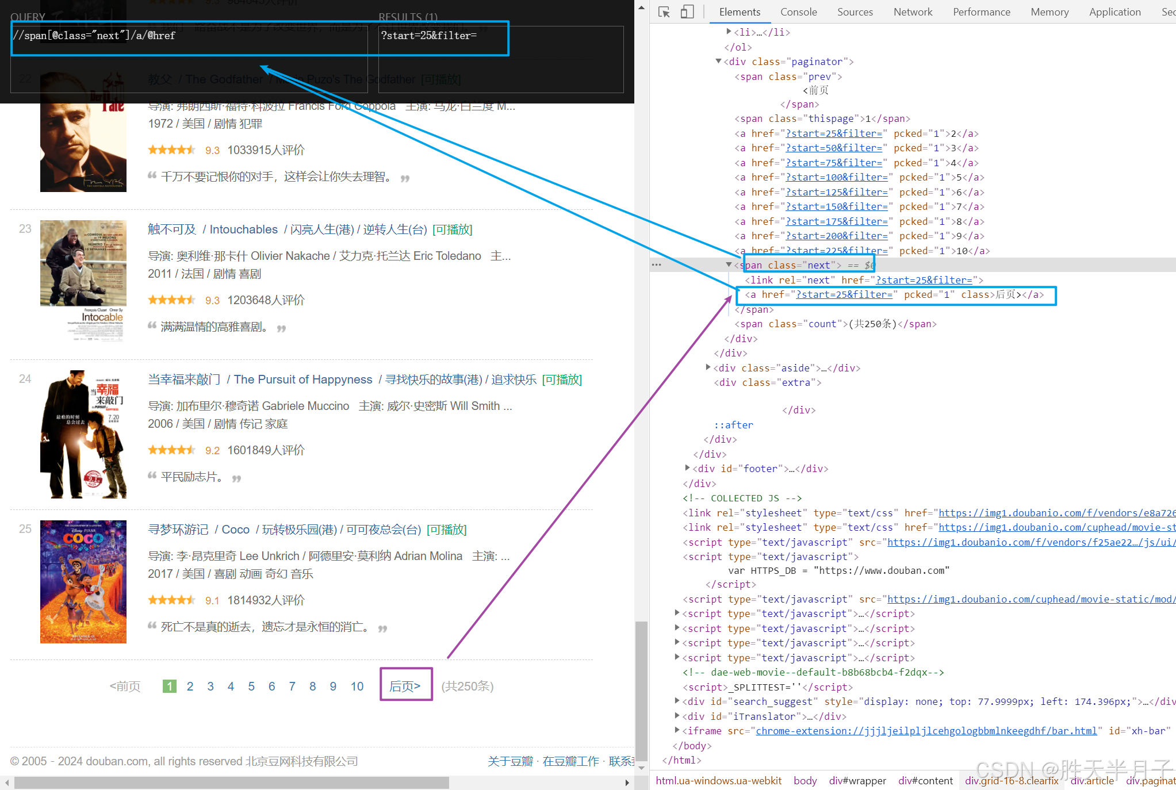Open the Pursuit of Happyness poster
Screen dimensions: 1176x790
click(83, 434)
